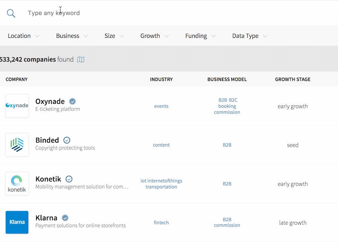The width and height of the screenshot is (338, 242).
Task: Open the Oxynade company logo
Action: (17, 106)
